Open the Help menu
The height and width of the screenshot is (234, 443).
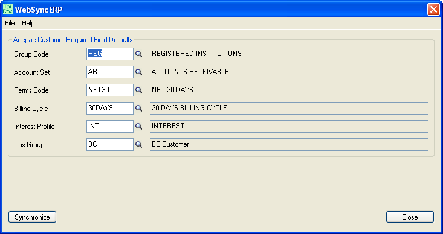click(x=28, y=23)
